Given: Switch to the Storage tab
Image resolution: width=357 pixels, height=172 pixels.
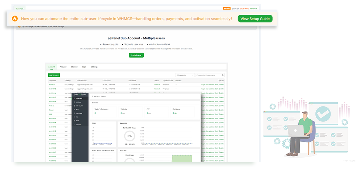Looking at the screenshot, I should 74,67.
